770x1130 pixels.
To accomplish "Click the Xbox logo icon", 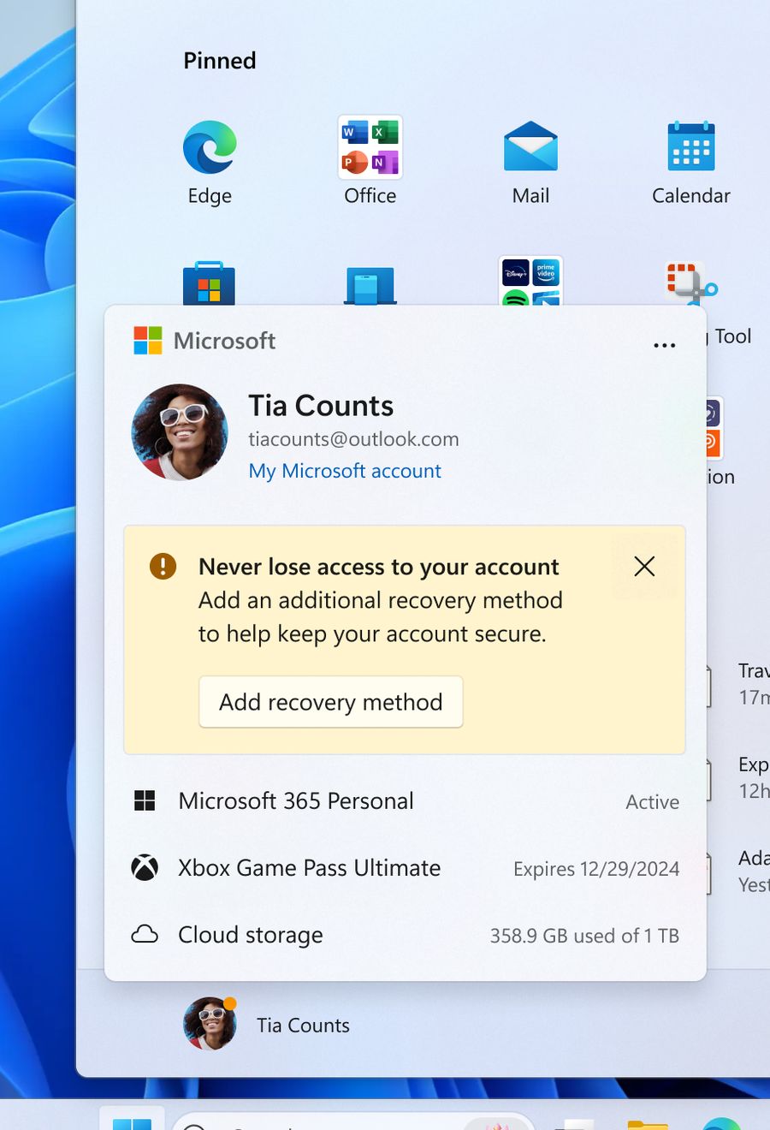I will point(145,868).
